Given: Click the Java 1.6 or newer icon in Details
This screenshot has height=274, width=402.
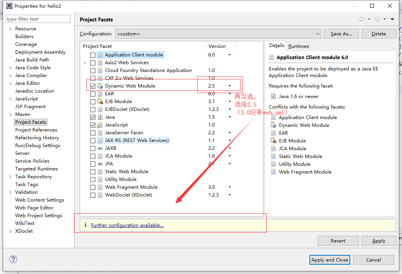Looking at the screenshot, I should coord(273,97).
